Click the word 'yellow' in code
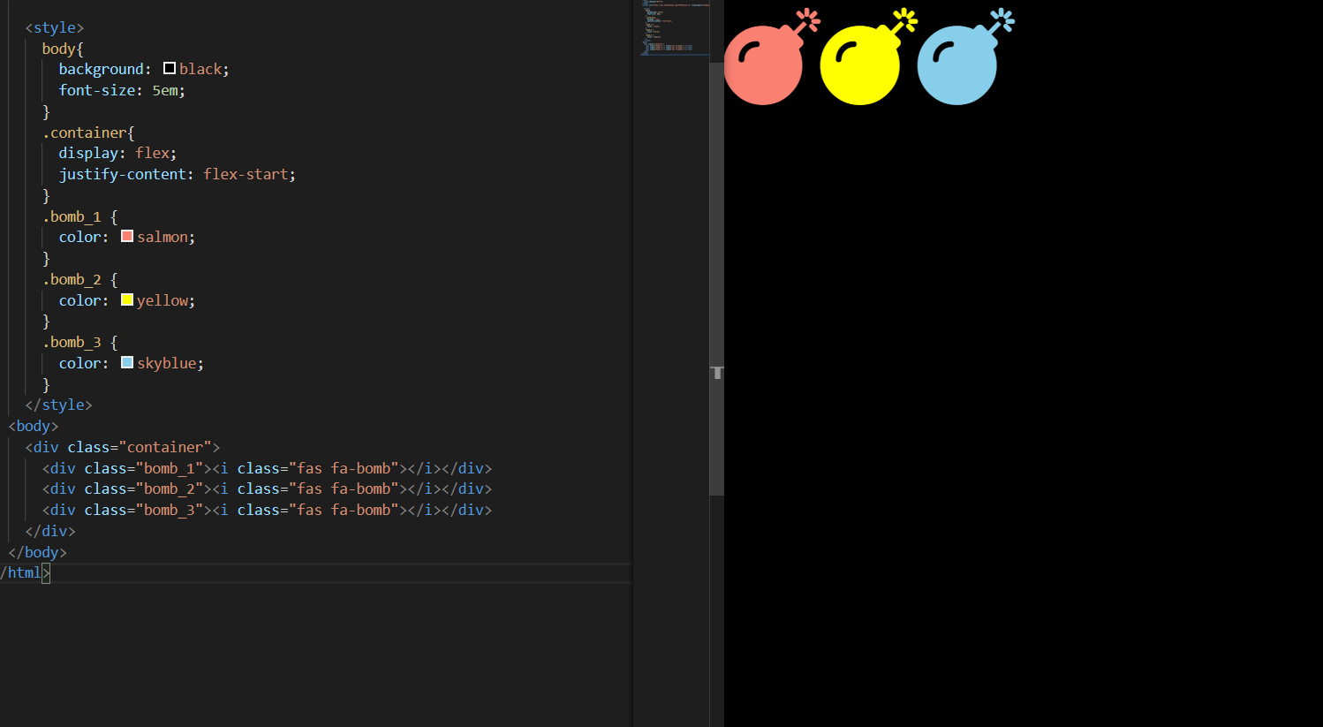 [x=163, y=300]
